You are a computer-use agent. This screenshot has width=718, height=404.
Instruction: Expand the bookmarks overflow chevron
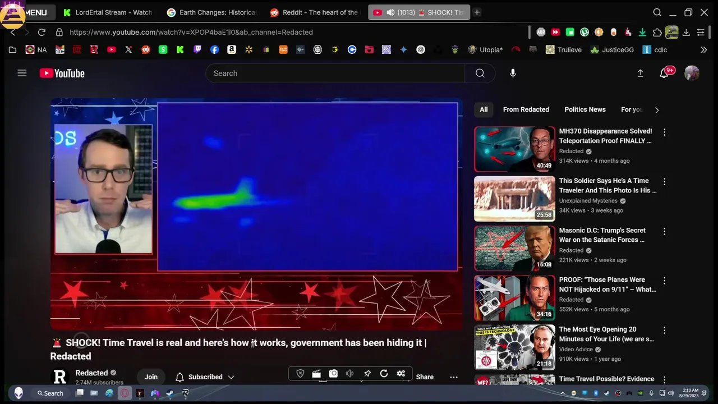[x=704, y=49]
